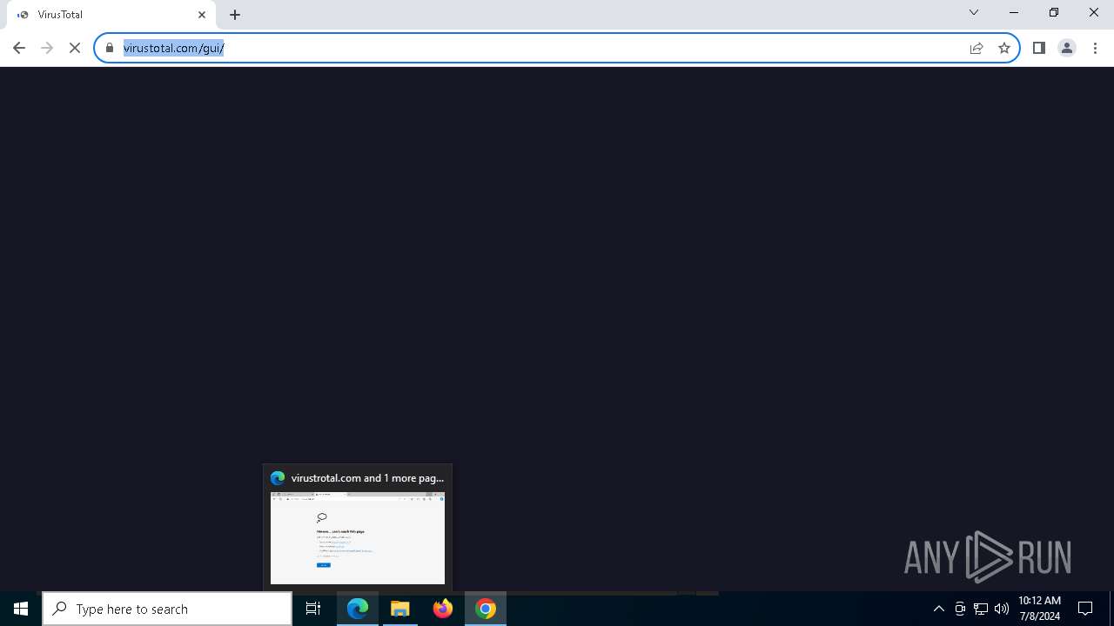Viewport: 1114px width, 626px height.
Task: Open the Windows Start menu
Action: click(21, 609)
